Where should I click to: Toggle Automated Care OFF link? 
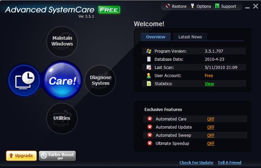[x=211, y=119]
